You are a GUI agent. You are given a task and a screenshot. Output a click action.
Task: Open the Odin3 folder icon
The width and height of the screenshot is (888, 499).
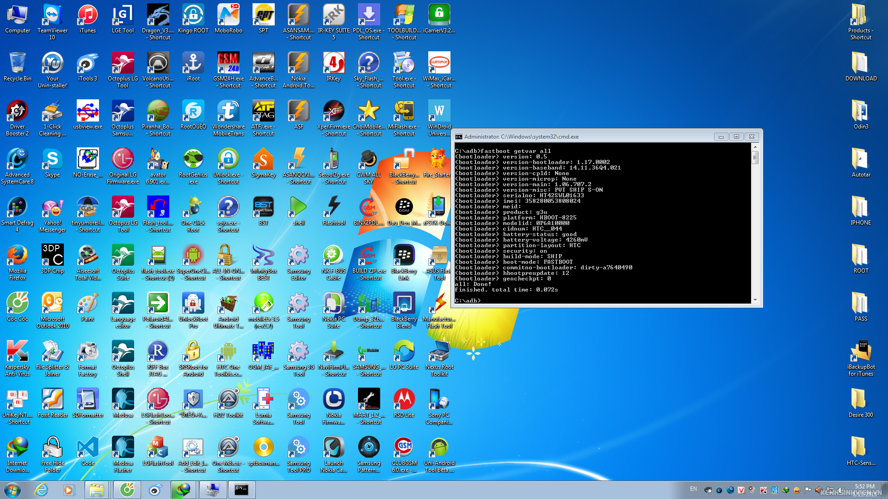pos(860,115)
